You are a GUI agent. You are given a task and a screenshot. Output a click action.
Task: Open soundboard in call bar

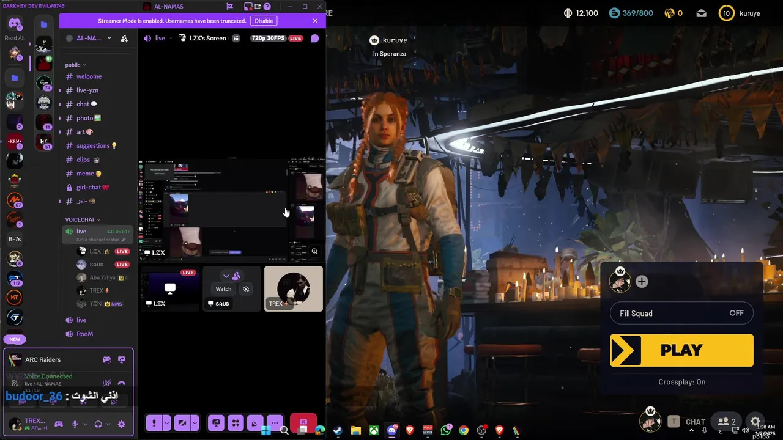coord(255,422)
